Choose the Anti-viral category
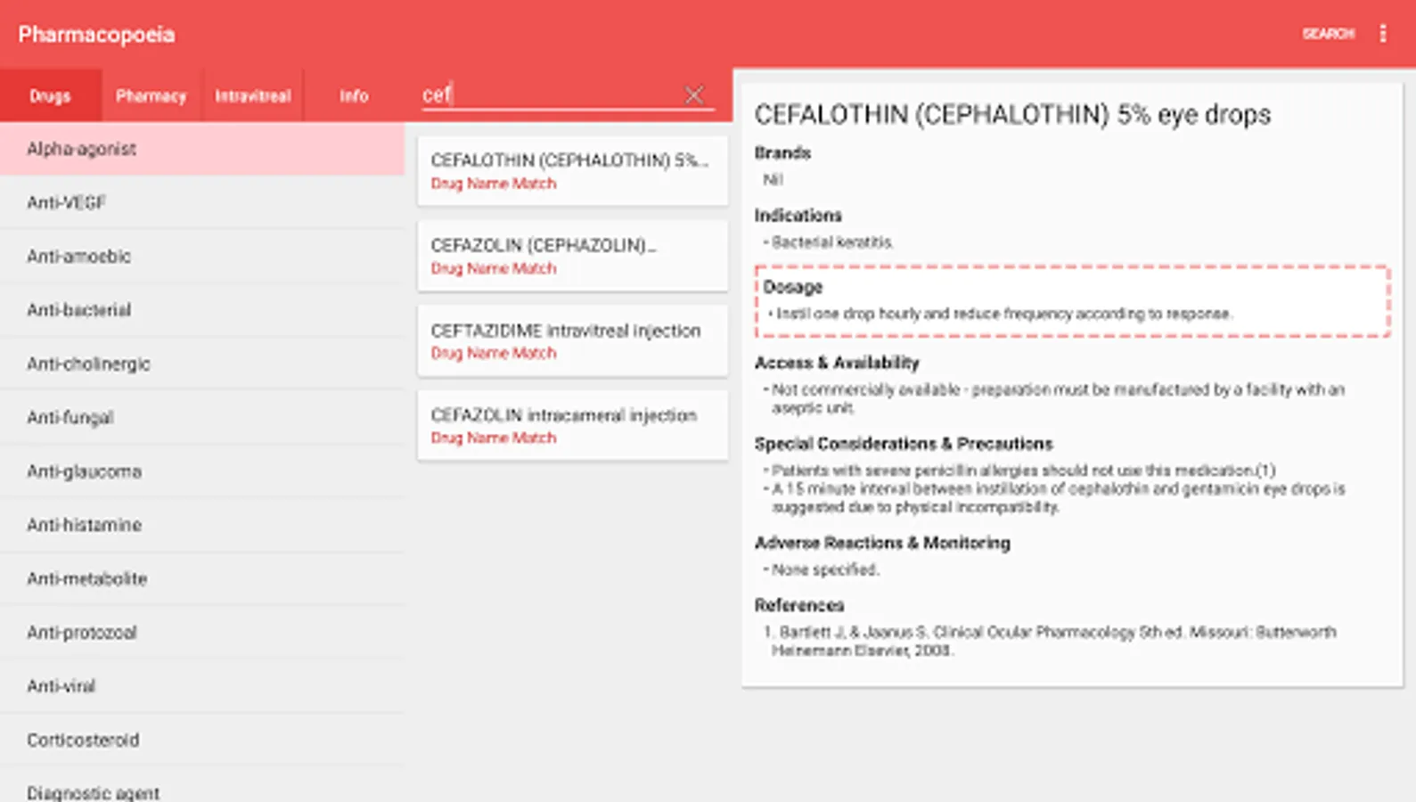This screenshot has height=802, width=1416. pos(202,686)
